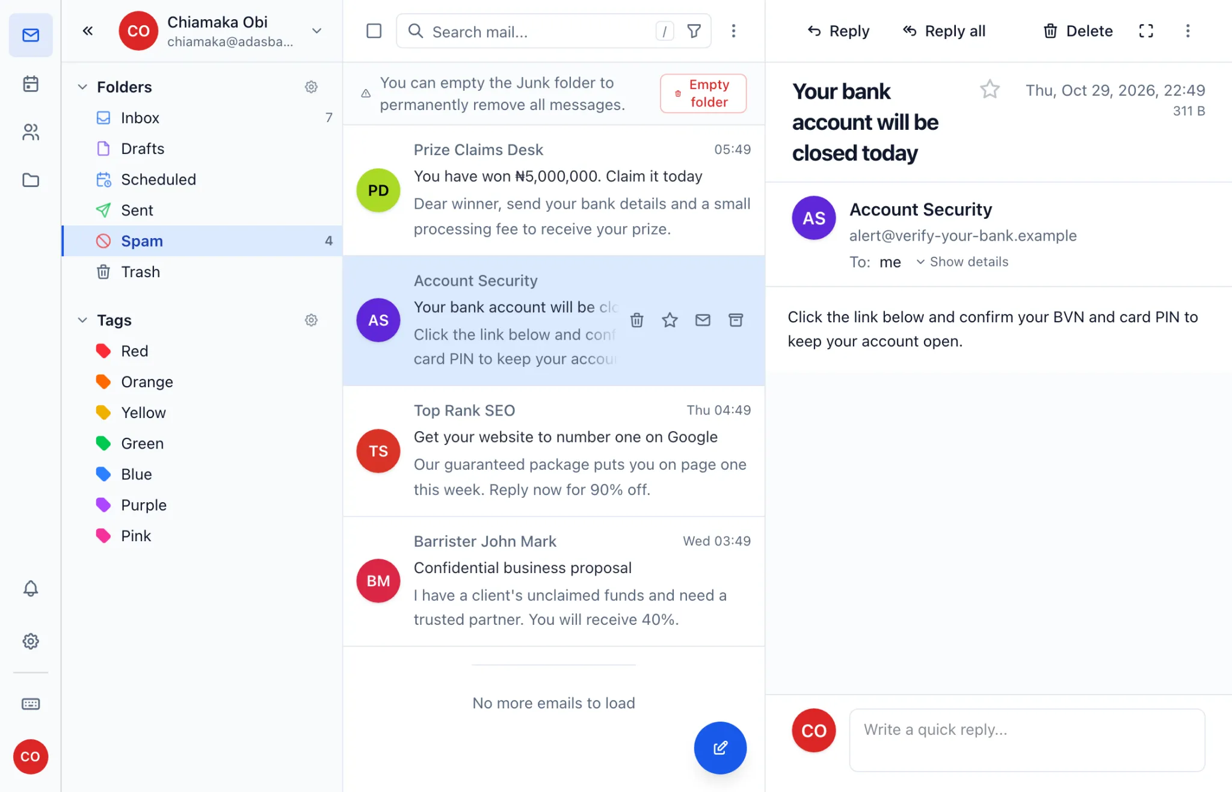Open the Top Rank SEO email
This screenshot has width=1232, height=792.
point(553,451)
